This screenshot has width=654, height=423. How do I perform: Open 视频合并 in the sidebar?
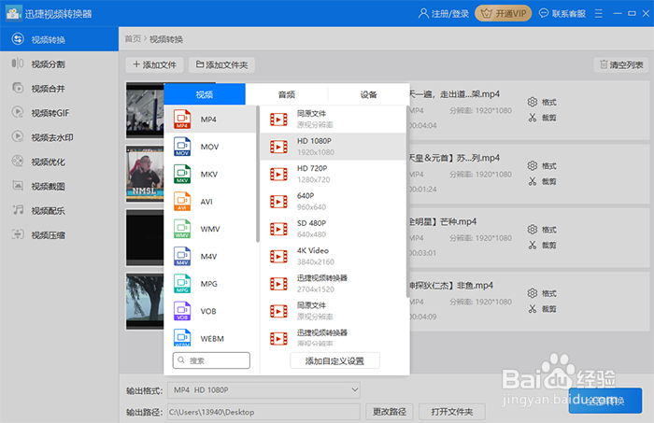click(x=59, y=89)
